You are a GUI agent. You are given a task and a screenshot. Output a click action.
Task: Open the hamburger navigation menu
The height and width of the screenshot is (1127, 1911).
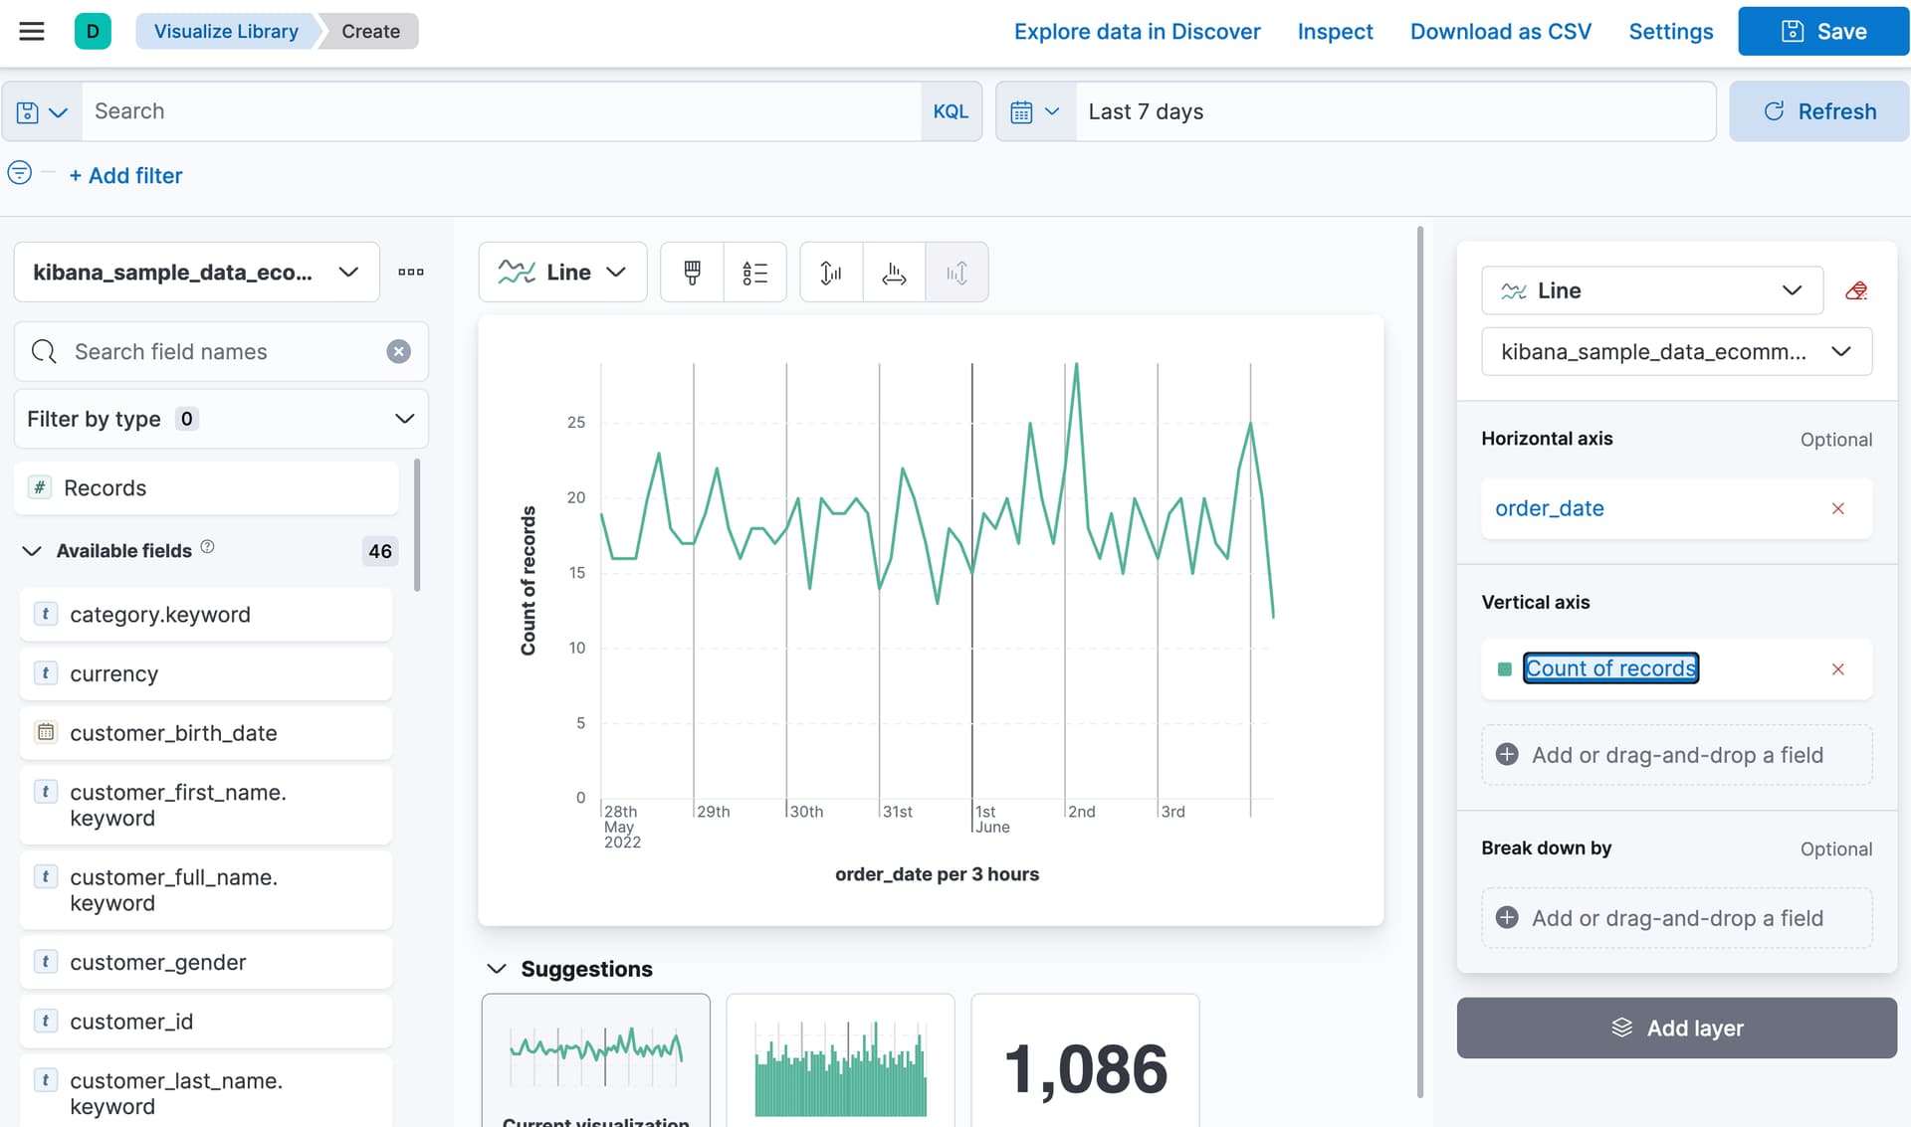32,31
